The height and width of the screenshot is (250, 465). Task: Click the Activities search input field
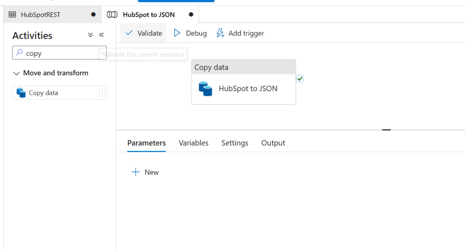pyautogui.click(x=64, y=53)
